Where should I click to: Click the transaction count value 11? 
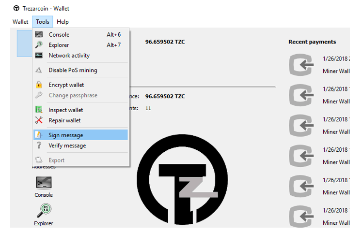point(148,108)
